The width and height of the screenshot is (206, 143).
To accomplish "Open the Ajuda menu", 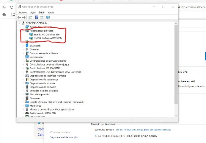I will click(x=51, y=13).
